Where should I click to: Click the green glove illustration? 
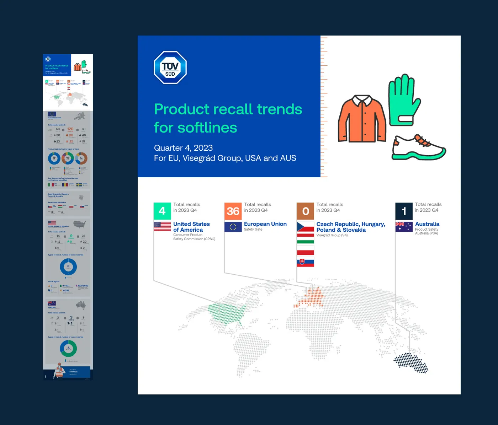404,101
